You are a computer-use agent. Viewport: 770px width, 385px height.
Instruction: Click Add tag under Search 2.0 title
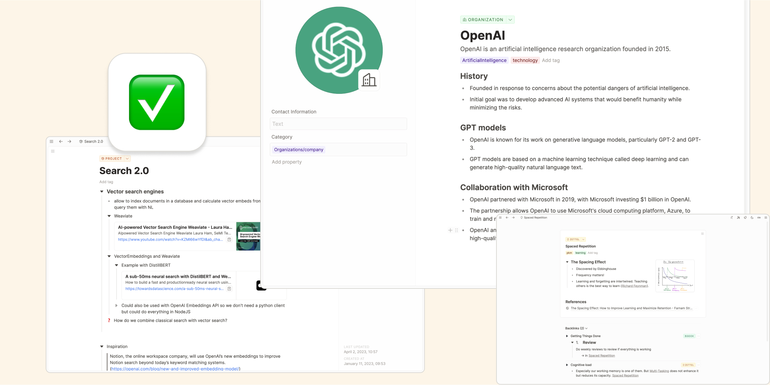tap(106, 182)
